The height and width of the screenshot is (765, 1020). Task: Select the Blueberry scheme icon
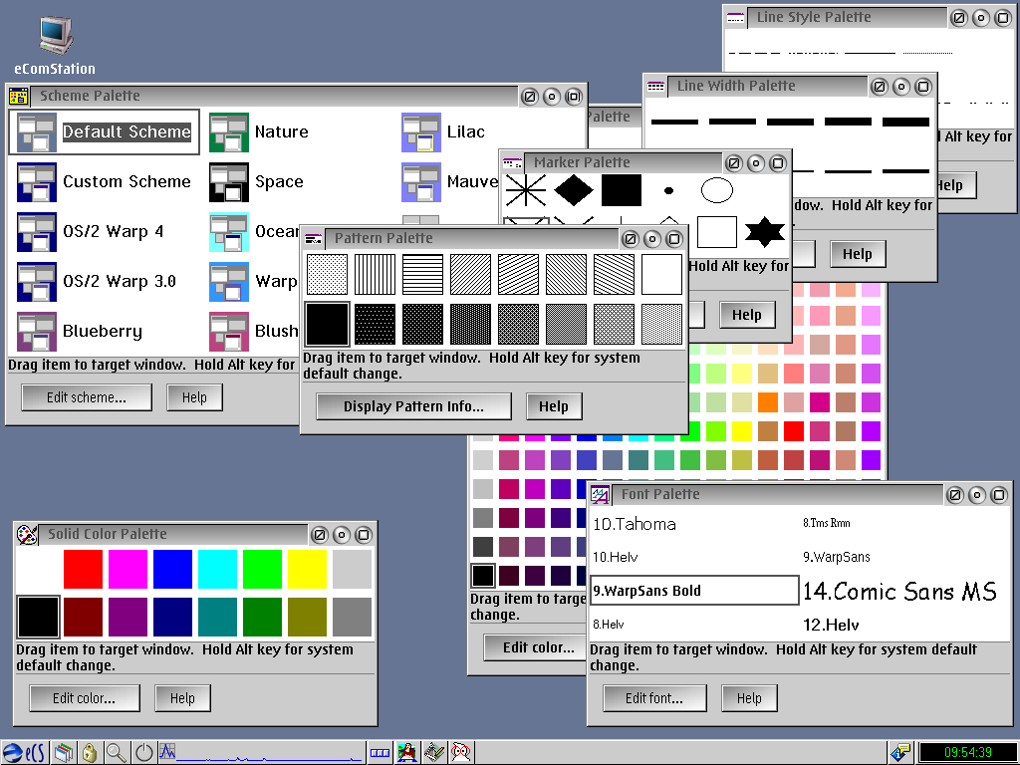tap(37, 332)
